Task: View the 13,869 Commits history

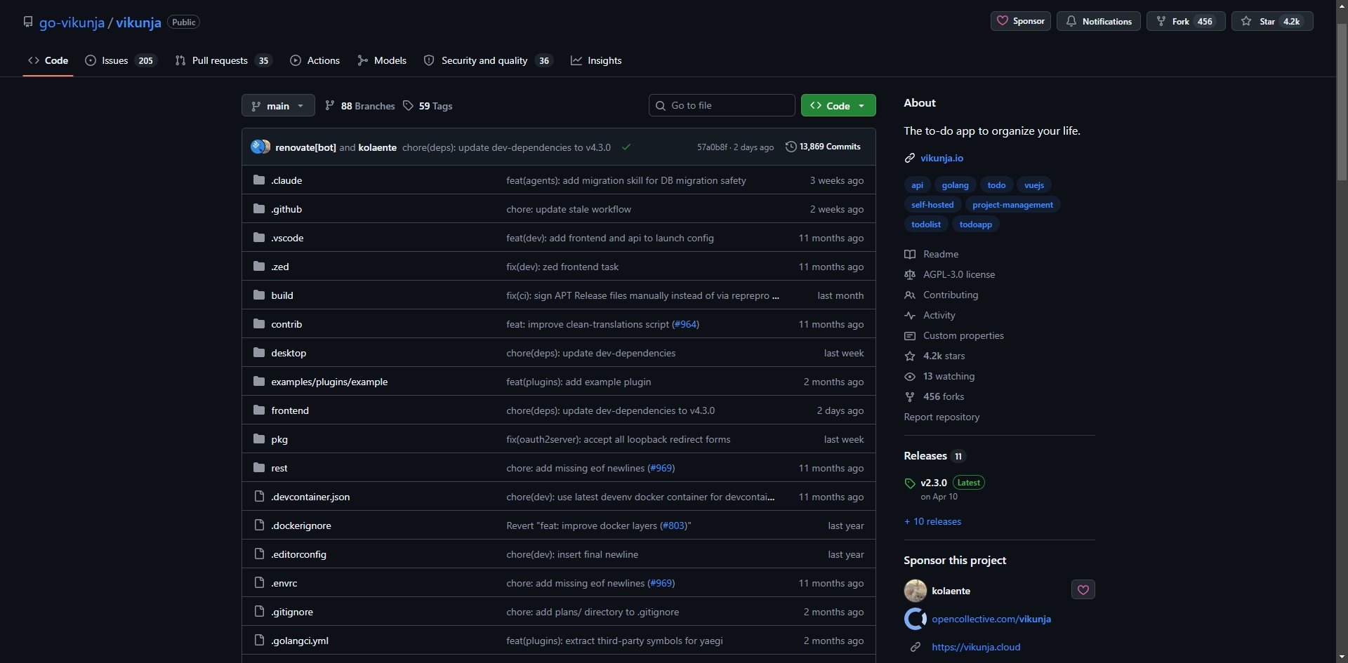Action: (x=823, y=147)
